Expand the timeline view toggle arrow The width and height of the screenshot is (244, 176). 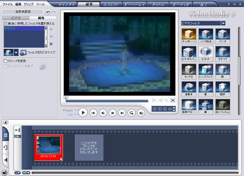[x=6, y=123]
